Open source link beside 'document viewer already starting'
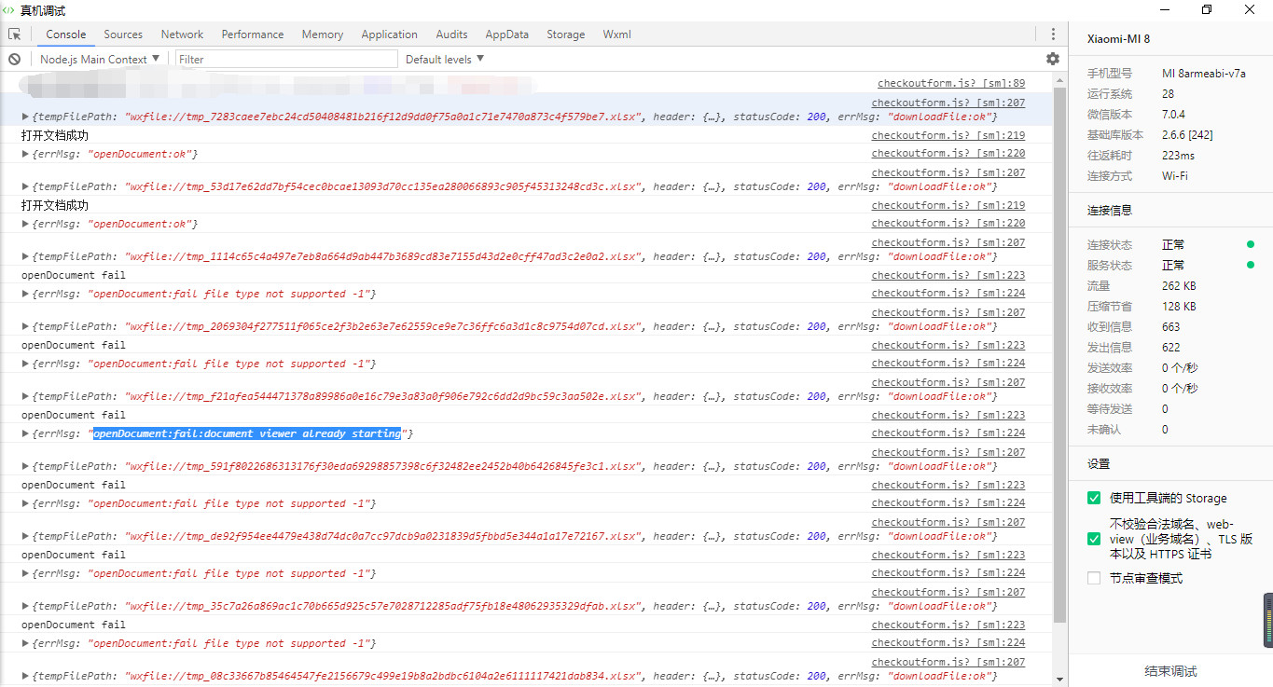This screenshot has width=1273, height=687. pyautogui.click(x=948, y=433)
